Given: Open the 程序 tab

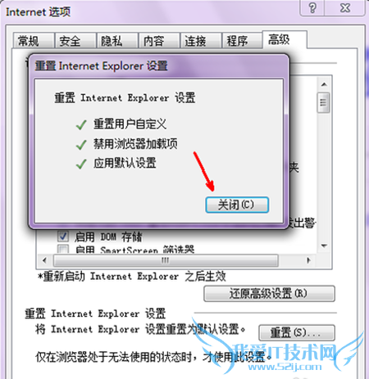Looking at the screenshot, I should pyautogui.click(x=242, y=41).
